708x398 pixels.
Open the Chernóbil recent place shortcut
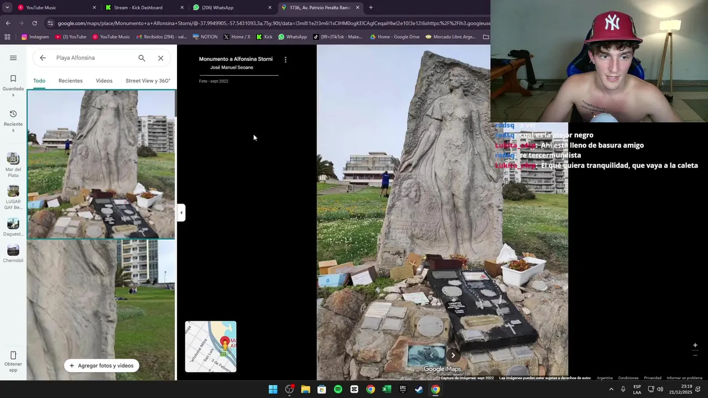click(13, 253)
